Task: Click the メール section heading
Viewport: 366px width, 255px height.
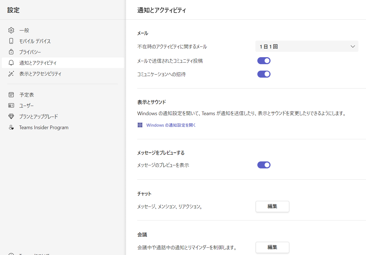Action: [143, 33]
